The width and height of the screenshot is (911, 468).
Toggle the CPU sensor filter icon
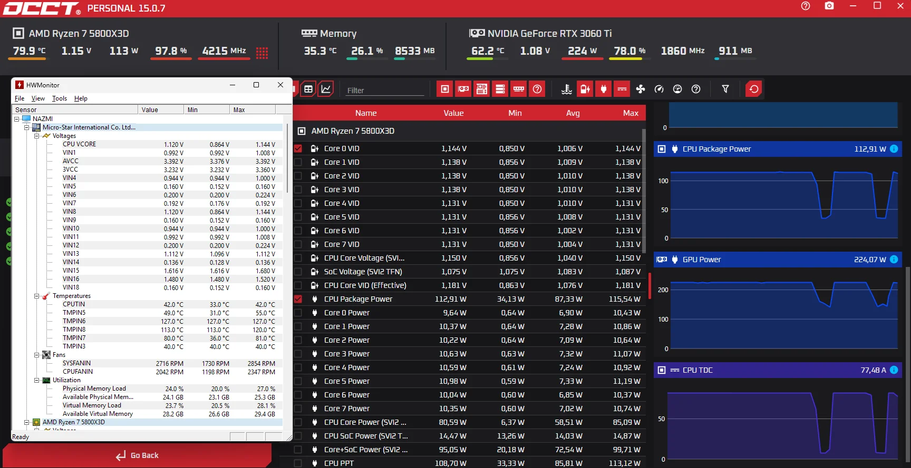(445, 89)
